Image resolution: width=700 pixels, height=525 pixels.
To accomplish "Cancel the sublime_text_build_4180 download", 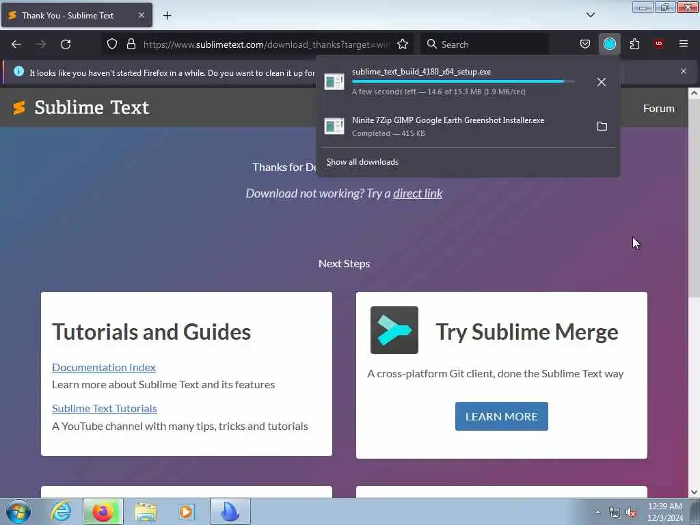I will click(x=602, y=82).
